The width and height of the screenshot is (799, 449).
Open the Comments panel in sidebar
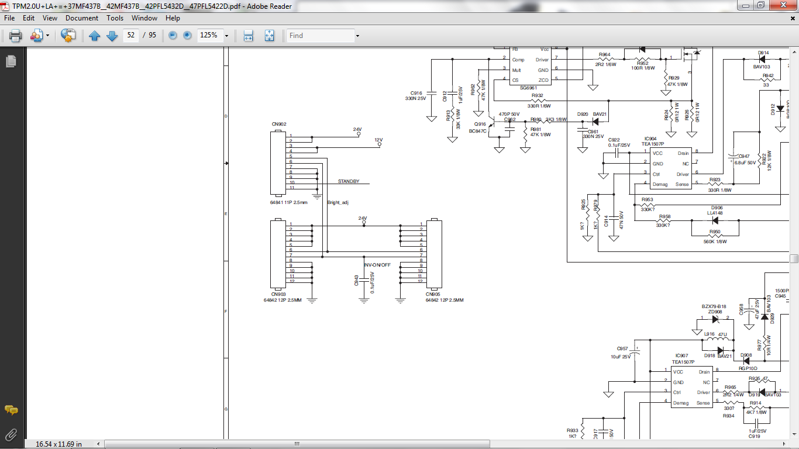click(11, 410)
